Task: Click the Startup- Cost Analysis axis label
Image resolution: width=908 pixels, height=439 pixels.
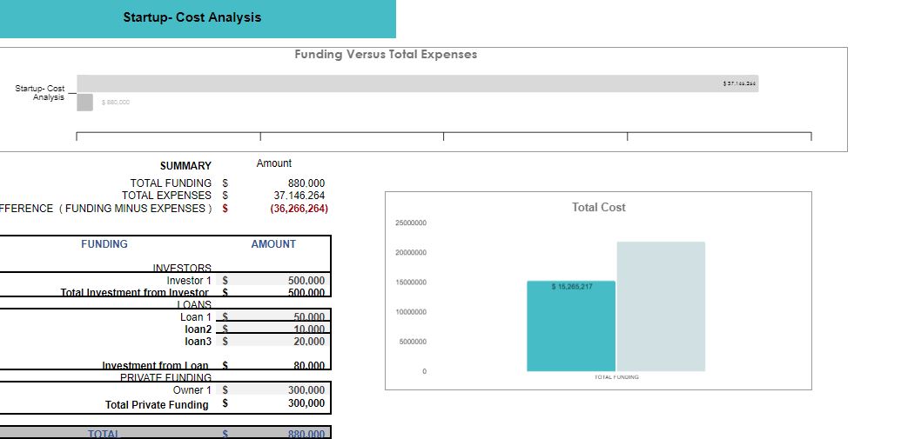Action: [40, 92]
